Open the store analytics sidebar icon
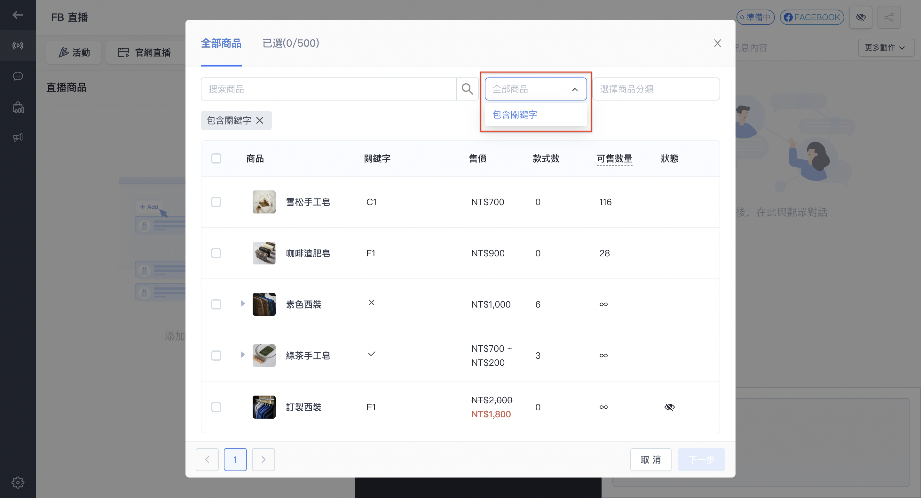This screenshot has width=921, height=498. tap(18, 107)
